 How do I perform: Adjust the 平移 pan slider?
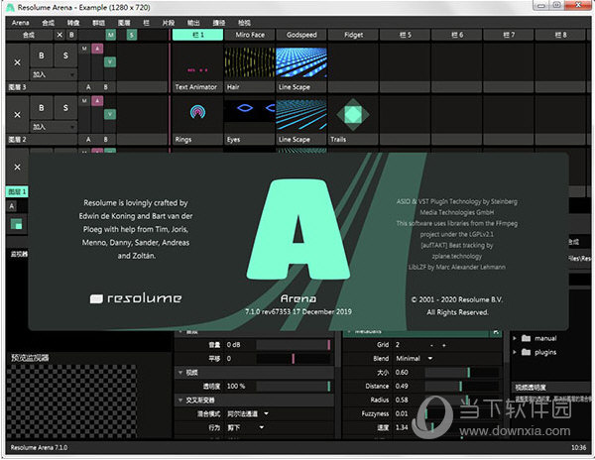tap(293, 358)
